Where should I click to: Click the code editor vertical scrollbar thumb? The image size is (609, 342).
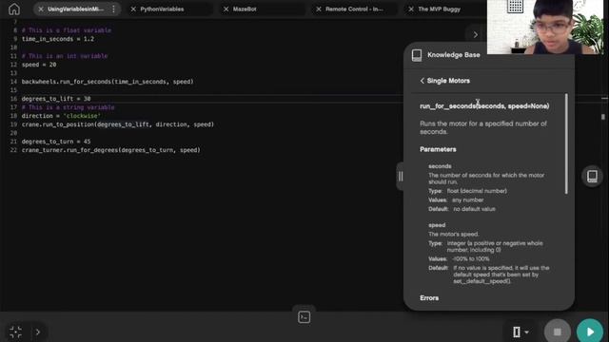(x=602, y=116)
